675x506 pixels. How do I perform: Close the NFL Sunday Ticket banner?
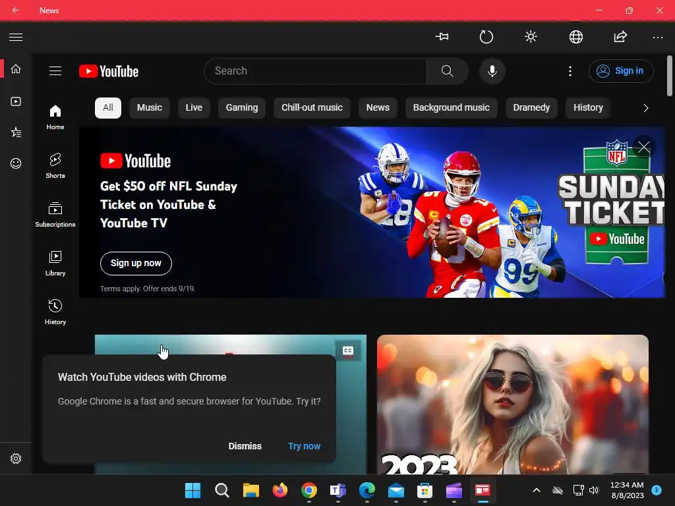pyautogui.click(x=644, y=147)
